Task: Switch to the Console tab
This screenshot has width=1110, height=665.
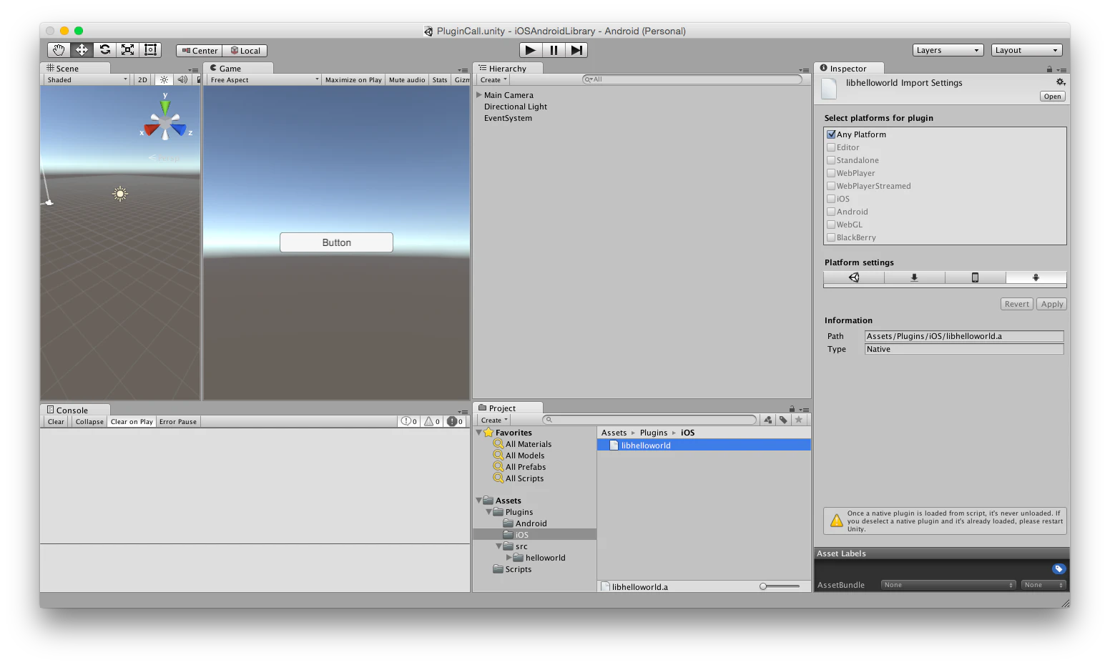Action: click(x=75, y=410)
